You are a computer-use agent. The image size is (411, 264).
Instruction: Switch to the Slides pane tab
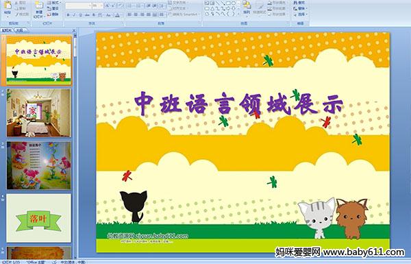7,30
